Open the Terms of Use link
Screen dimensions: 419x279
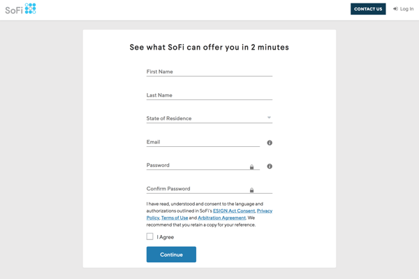point(175,217)
